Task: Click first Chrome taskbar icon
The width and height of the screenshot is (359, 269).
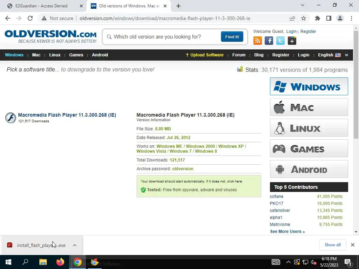Action: [77, 262]
